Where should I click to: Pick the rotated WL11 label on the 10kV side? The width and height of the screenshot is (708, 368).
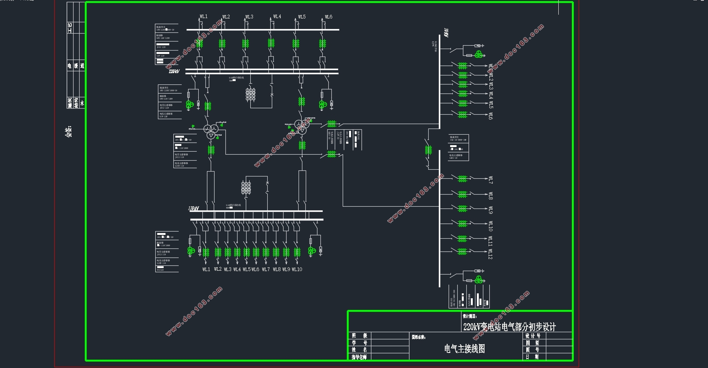[490, 241]
